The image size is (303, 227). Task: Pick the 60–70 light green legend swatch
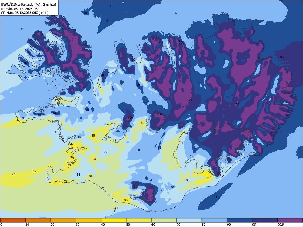click(164, 220)
